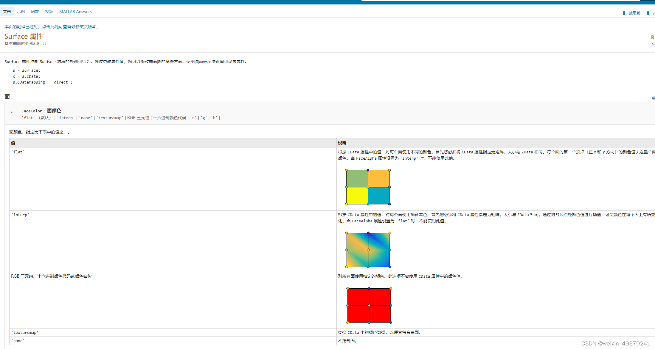The image size is (655, 349).
Task: Open the 试用版 link
Action: click(634, 13)
